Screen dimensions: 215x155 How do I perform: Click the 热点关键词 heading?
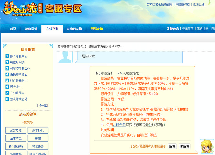pyautogui.click(x=28, y=114)
